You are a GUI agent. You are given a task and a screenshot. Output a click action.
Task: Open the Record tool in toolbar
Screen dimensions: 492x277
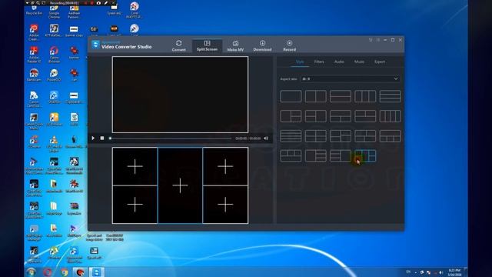pyautogui.click(x=289, y=46)
